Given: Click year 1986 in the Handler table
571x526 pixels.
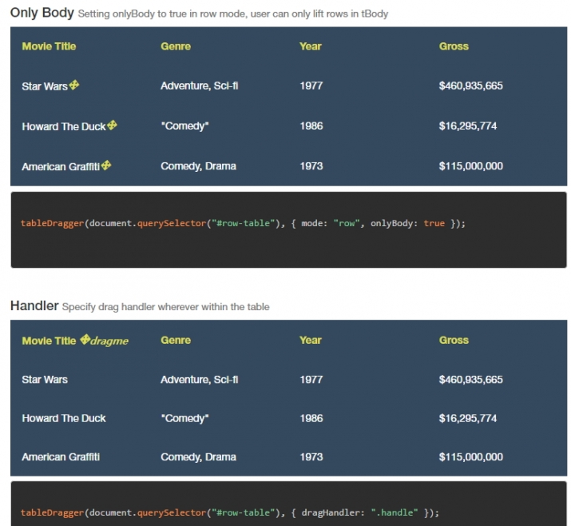Looking at the screenshot, I should [x=311, y=418].
